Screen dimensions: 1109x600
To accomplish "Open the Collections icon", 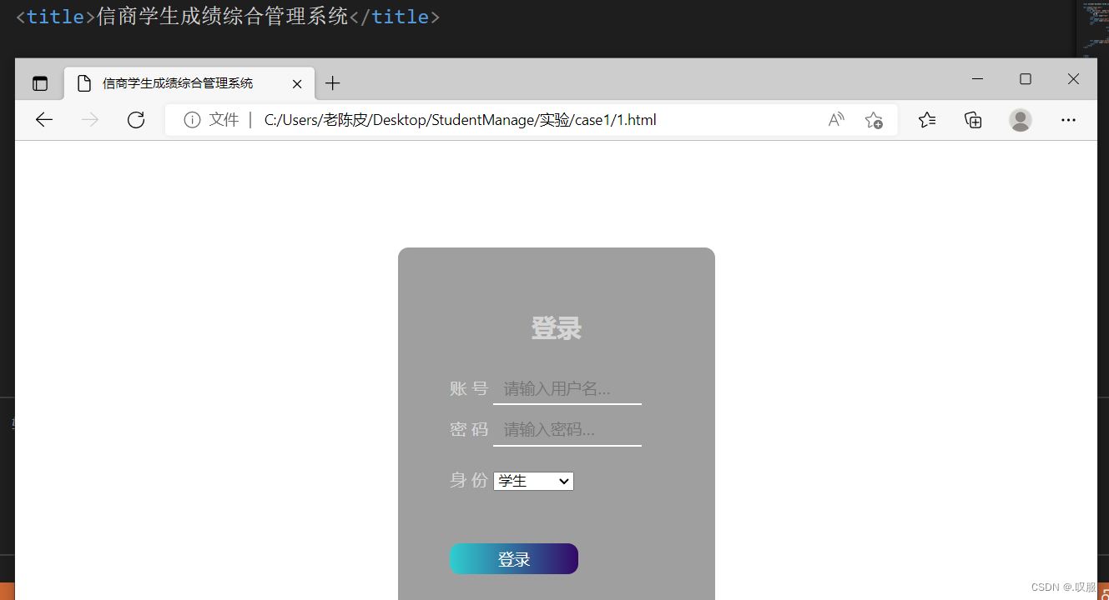I will [973, 120].
